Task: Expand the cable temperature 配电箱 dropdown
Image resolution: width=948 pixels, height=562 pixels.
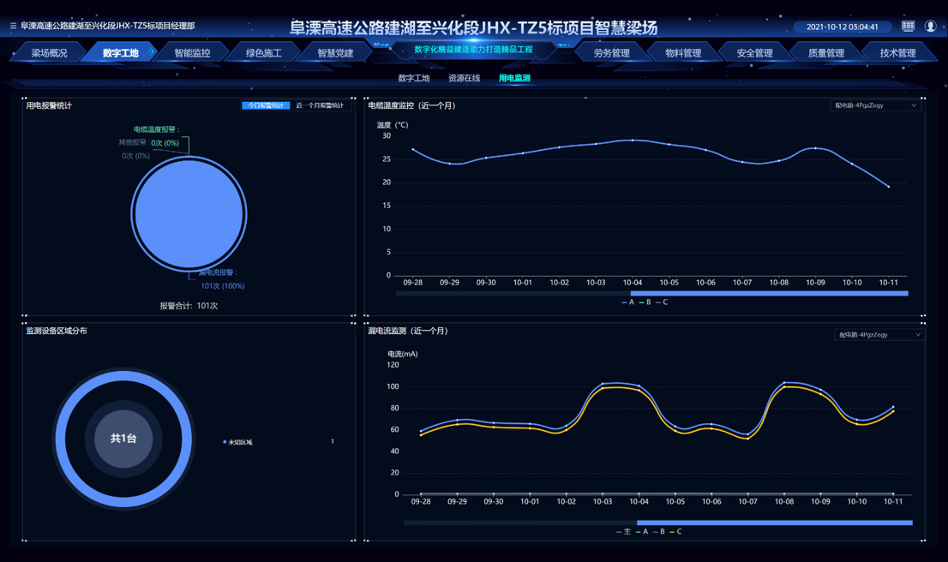Action: tap(875, 106)
